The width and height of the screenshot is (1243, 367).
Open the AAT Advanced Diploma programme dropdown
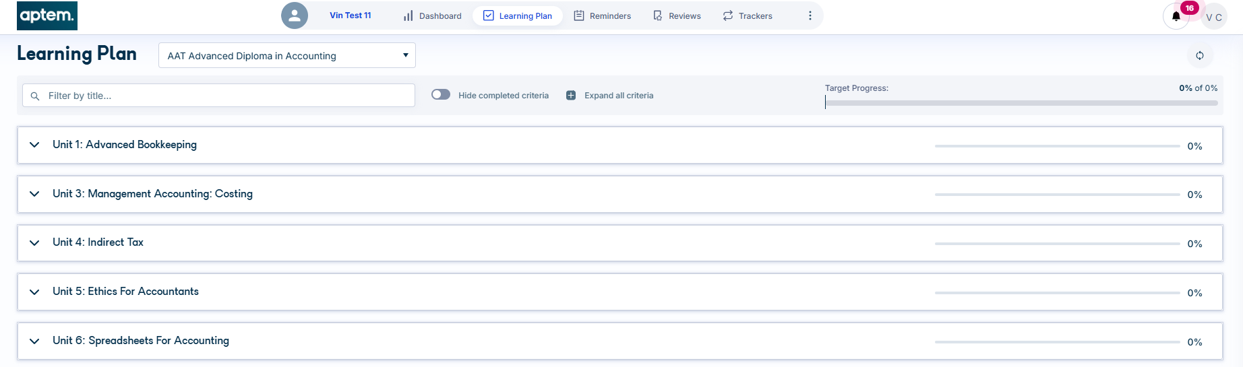click(286, 56)
